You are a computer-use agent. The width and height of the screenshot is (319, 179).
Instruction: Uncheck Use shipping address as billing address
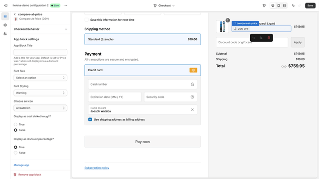(90, 119)
